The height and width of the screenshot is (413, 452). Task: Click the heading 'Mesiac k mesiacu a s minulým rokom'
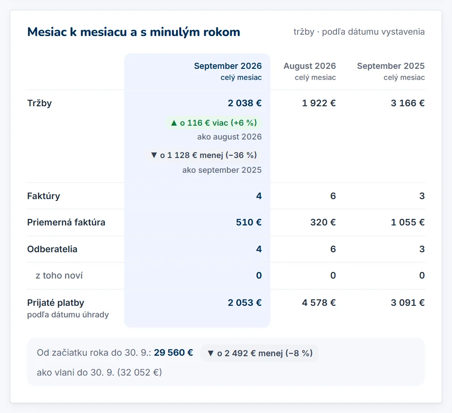pyautogui.click(x=134, y=32)
